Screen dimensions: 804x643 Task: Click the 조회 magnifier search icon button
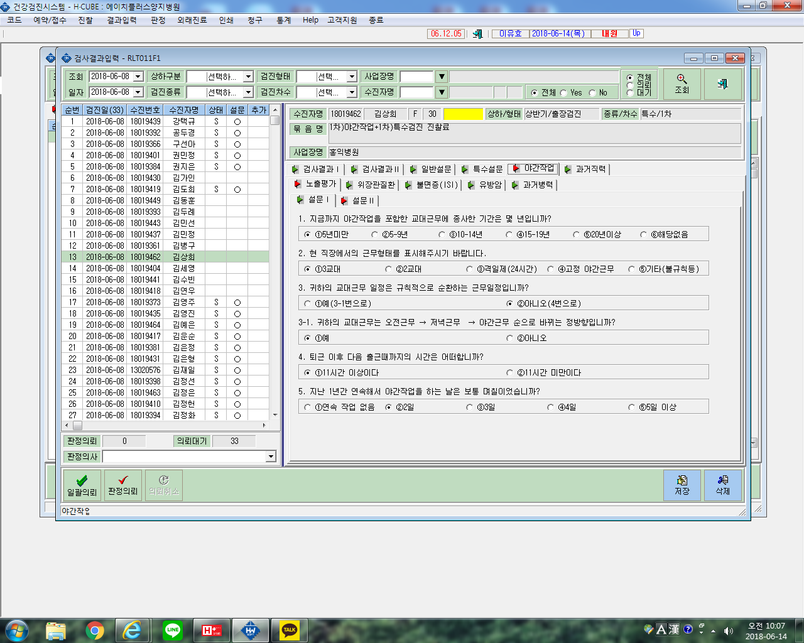pos(682,84)
